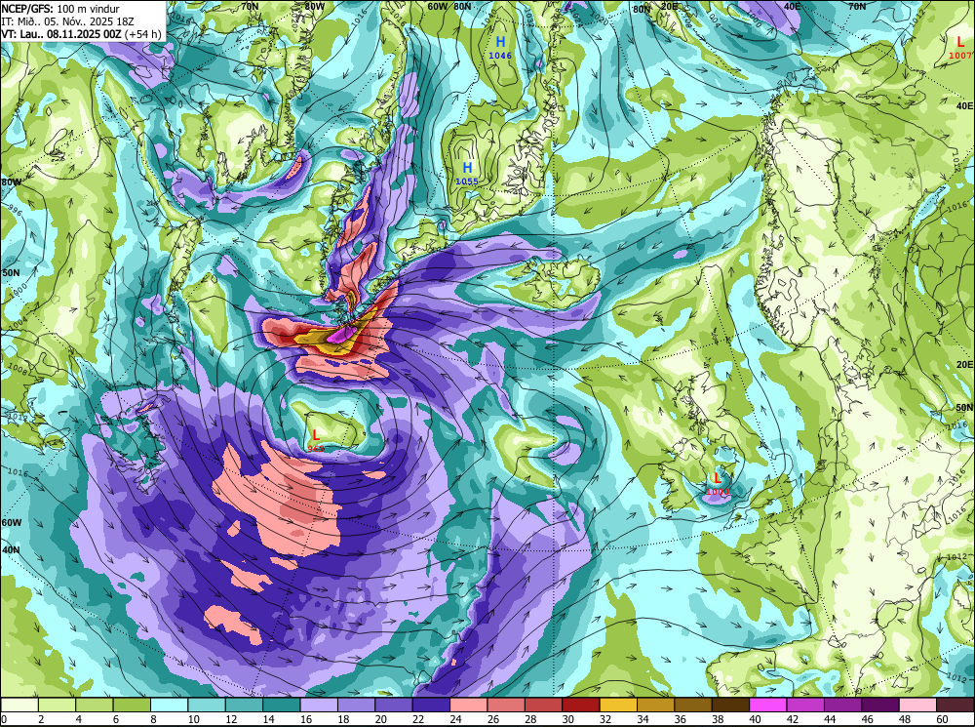This screenshot has height=727, width=975.
Task: Select the magenta swatch between 40 and 42
Action: [768, 705]
